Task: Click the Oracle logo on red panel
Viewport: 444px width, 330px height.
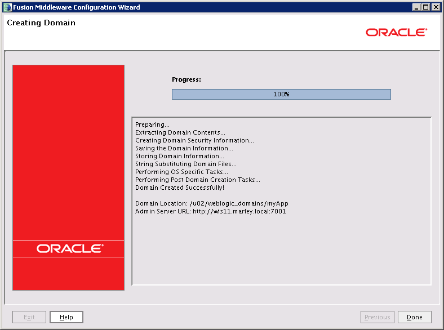Action: click(x=69, y=248)
